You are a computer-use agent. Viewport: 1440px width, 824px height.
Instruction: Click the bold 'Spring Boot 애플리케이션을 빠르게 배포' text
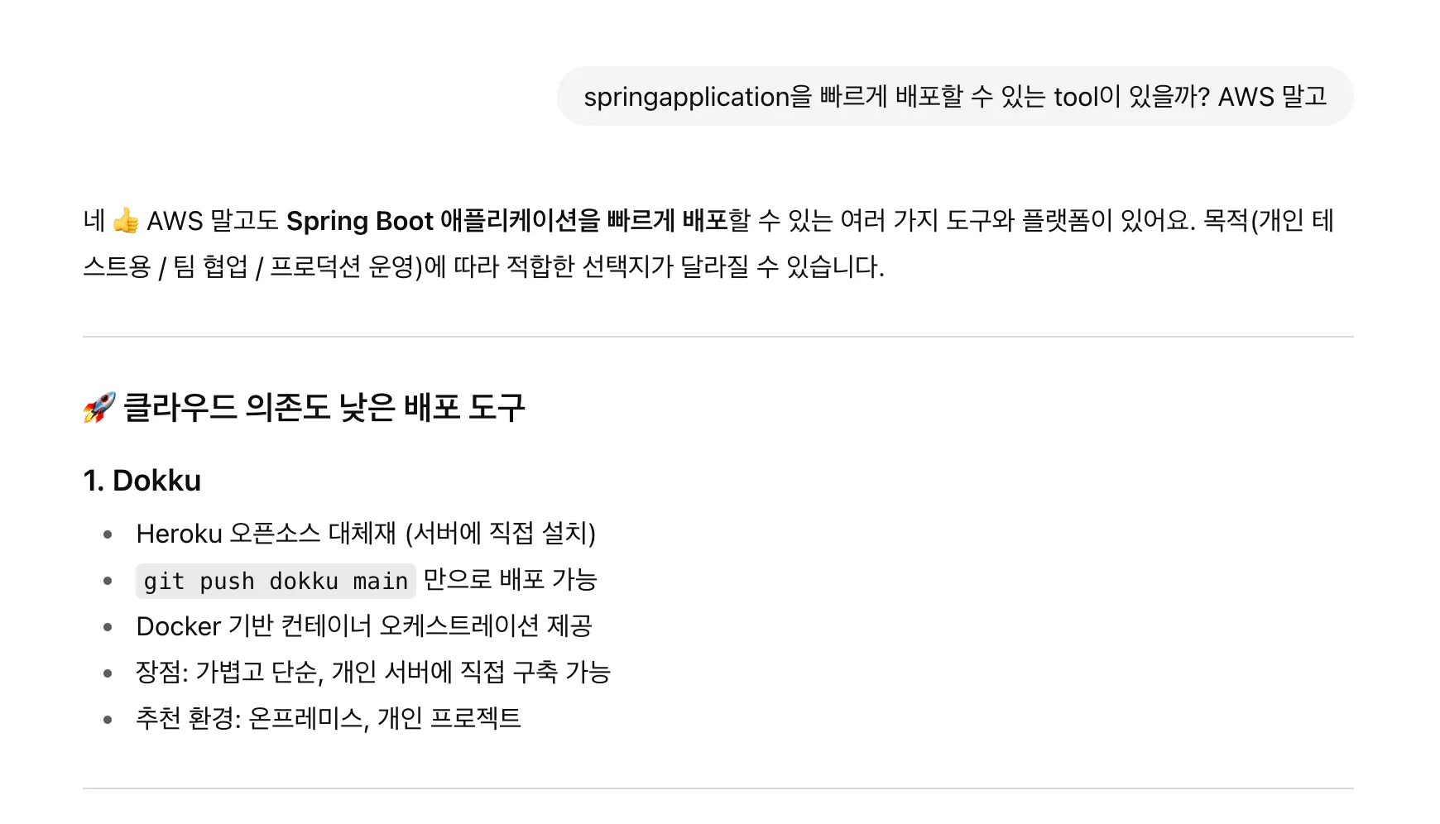[506, 221]
